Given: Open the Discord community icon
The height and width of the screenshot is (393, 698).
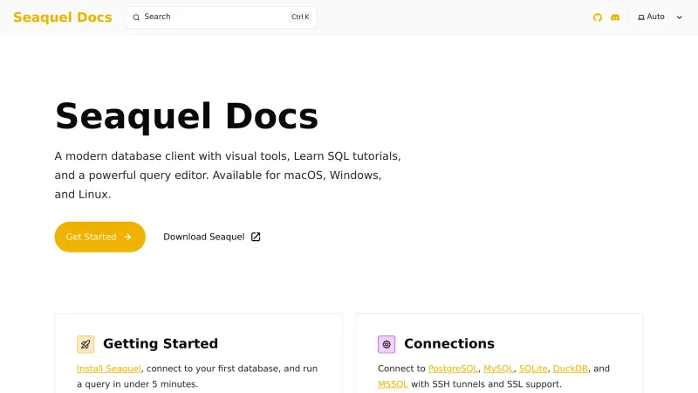Looking at the screenshot, I should pyautogui.click(x=615, y=17).
